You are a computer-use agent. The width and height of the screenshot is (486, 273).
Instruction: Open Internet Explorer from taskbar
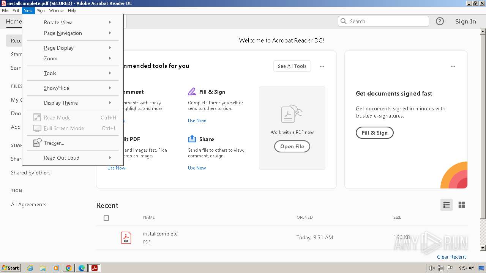click(30, 268)
